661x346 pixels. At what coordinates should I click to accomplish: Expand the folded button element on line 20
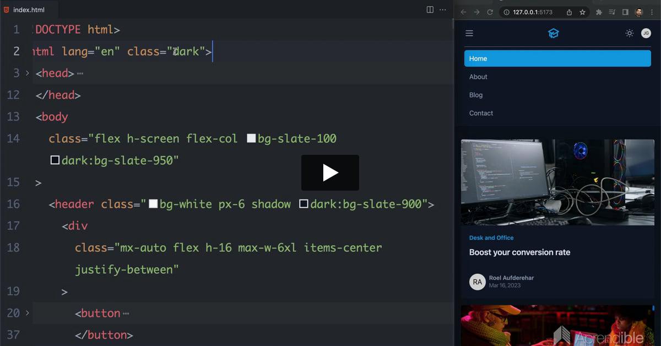[28, 313]
